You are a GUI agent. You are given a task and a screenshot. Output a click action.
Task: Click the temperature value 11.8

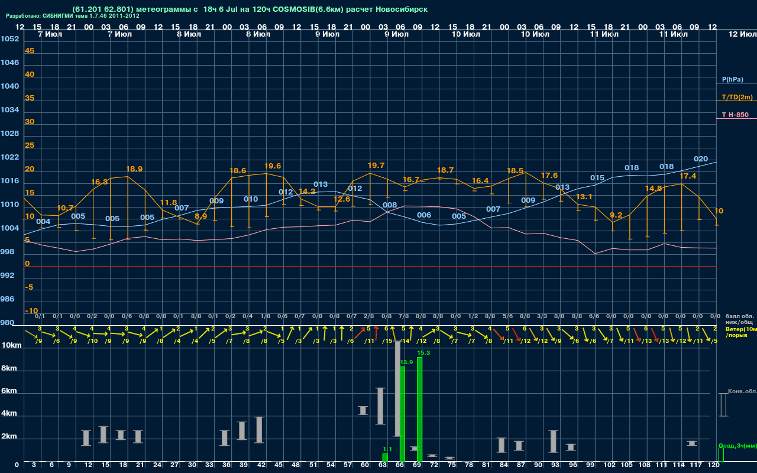[x=169, y=203]
